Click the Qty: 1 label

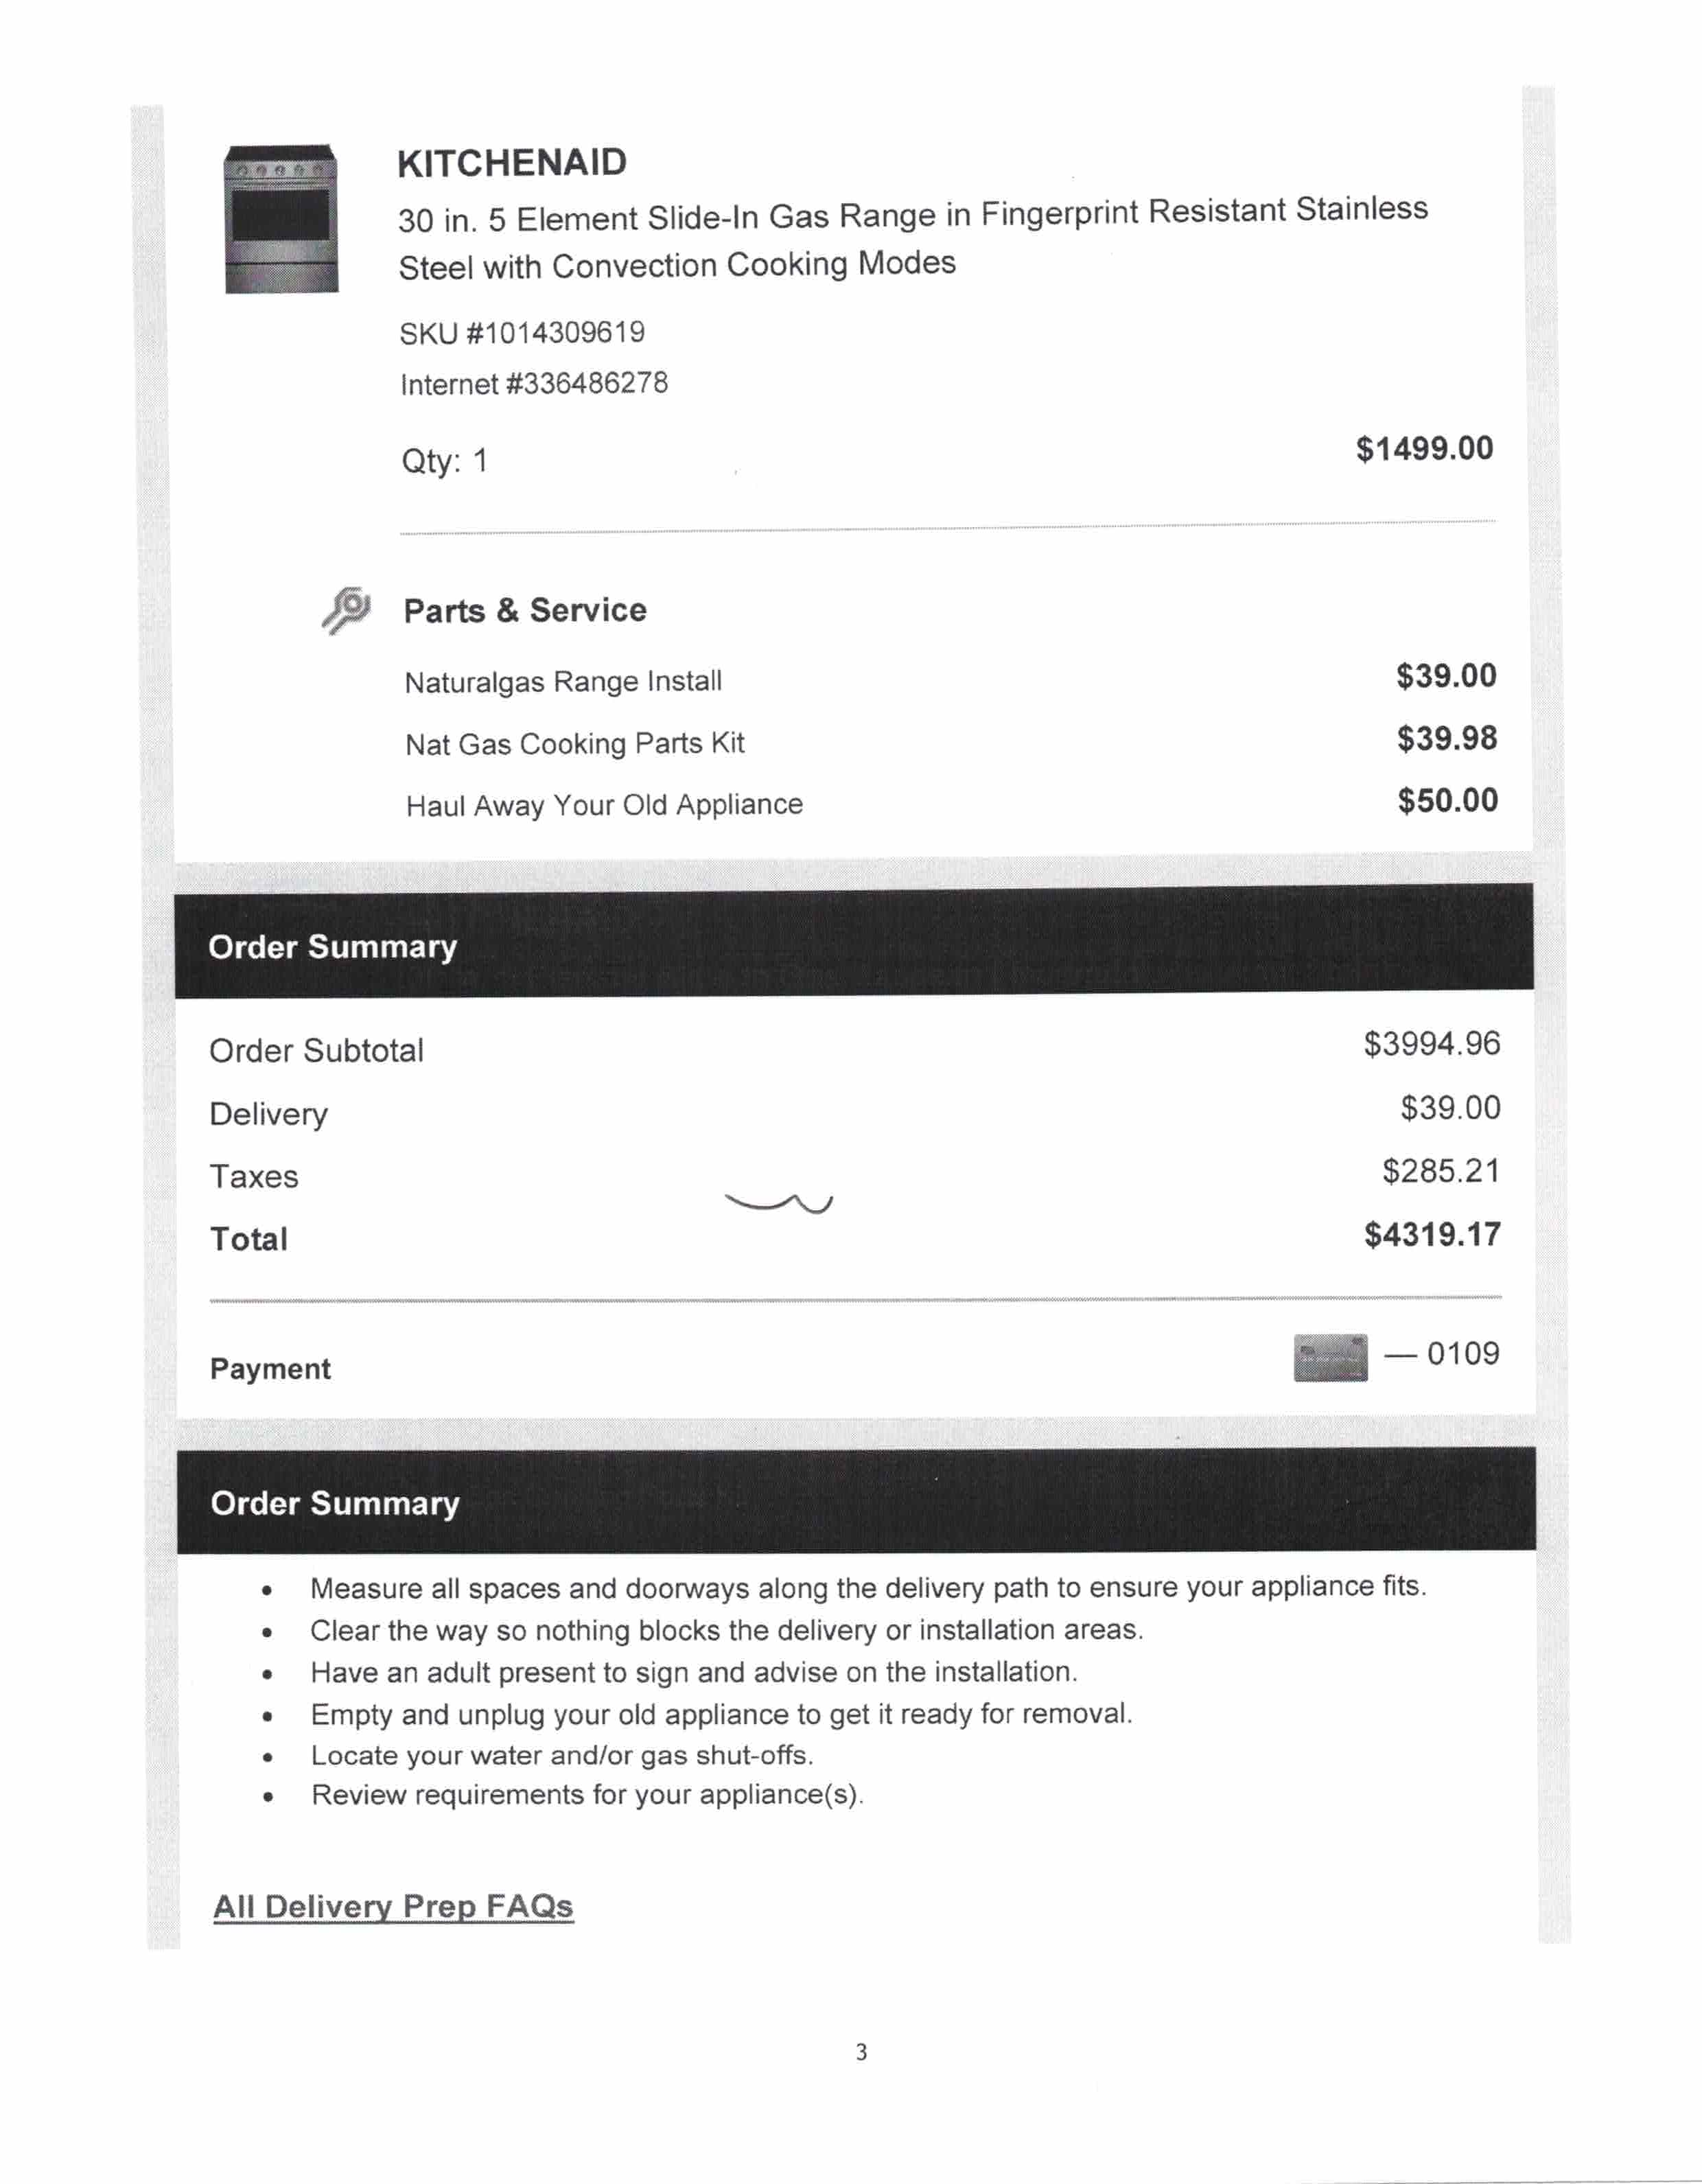tap(444, 461)
